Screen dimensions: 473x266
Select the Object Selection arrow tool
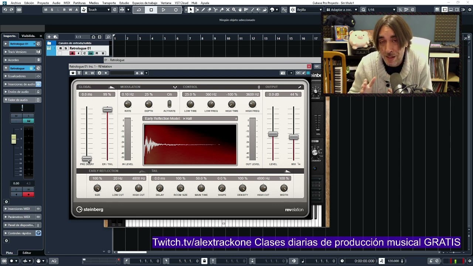pyautogui.click(x=191, y=10)
